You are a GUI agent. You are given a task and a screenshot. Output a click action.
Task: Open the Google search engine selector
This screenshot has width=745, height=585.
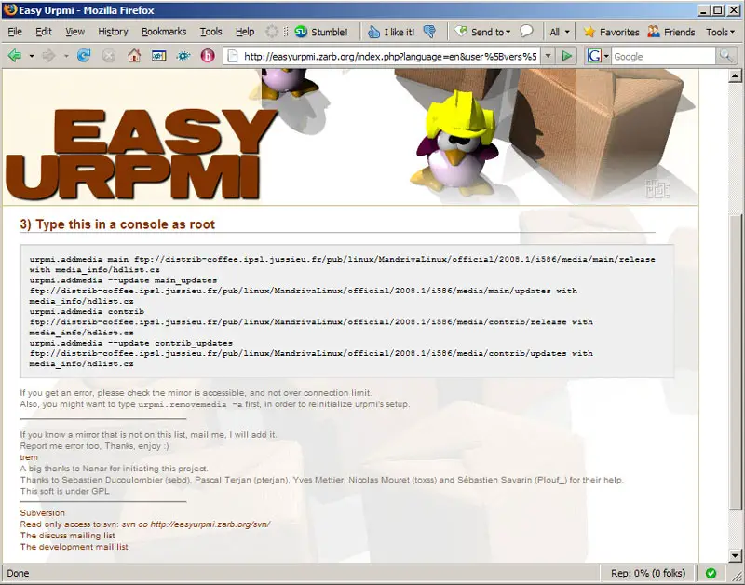point(598,57)
